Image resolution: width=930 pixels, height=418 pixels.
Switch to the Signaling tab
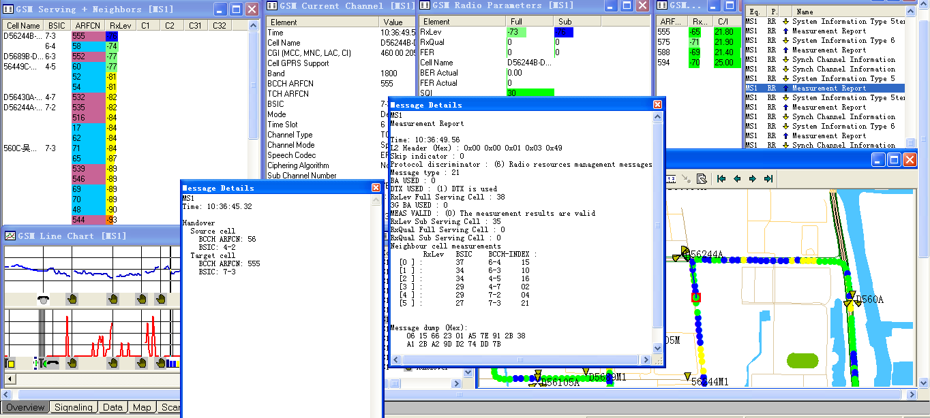click(73, 407)
